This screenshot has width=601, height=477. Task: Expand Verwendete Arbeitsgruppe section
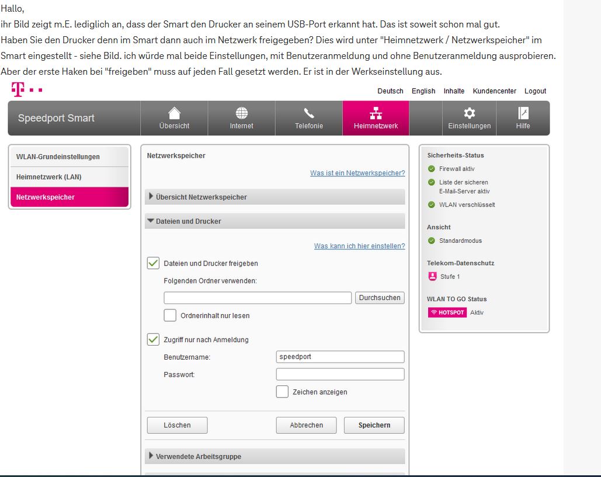(275, 457)
